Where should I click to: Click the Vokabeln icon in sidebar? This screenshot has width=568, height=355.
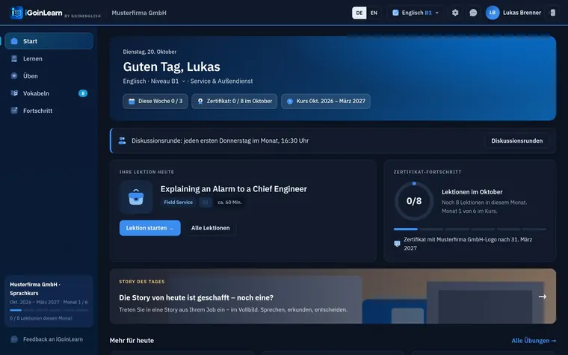click(x=14, y=93)
